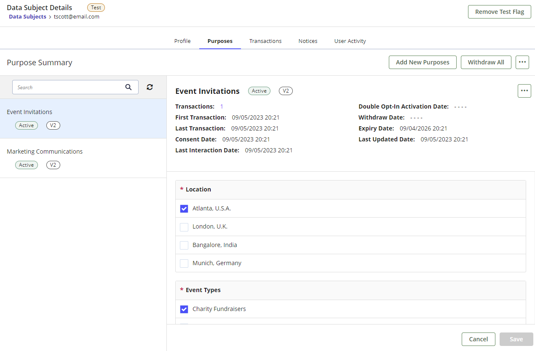Open the Data Subjects breadcrumb link
This screenshot has height=351, width=535.
tap(27, 16)
